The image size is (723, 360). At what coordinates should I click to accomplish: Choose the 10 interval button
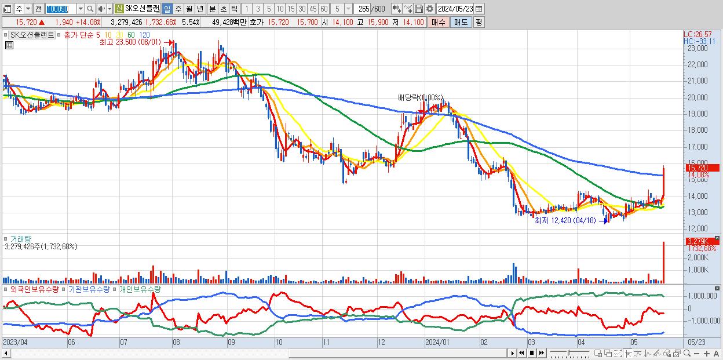click(280, 9)
